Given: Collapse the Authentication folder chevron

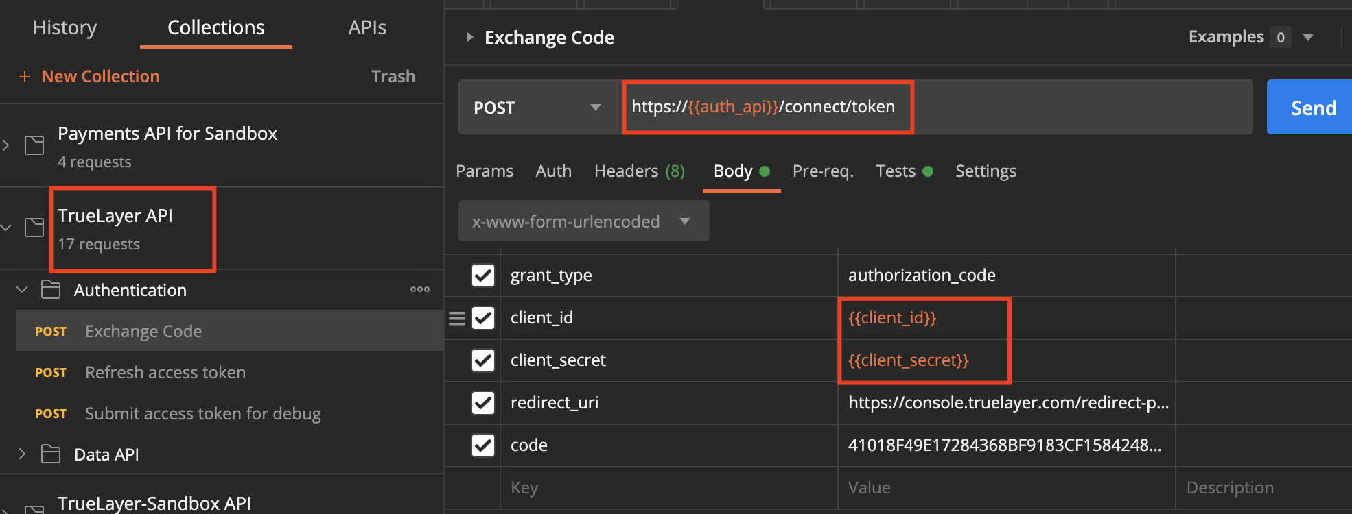Looking at the screenshot, I should pyautogui.click(x=22, y=290).
